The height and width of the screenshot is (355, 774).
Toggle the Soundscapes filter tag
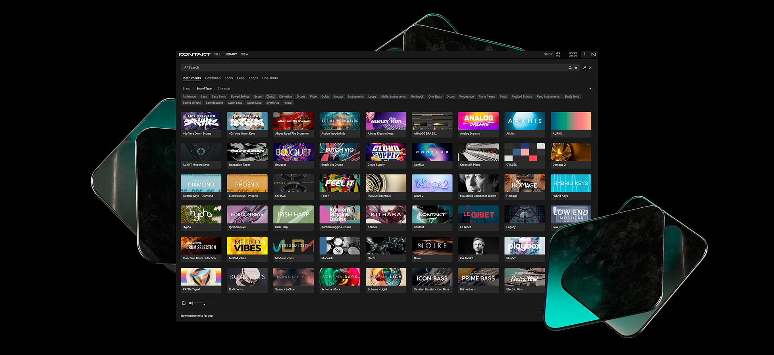[214, 103]
